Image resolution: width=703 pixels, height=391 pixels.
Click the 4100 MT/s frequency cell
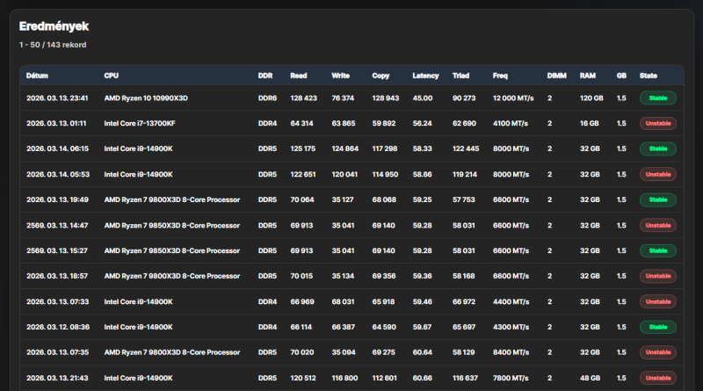511,123
